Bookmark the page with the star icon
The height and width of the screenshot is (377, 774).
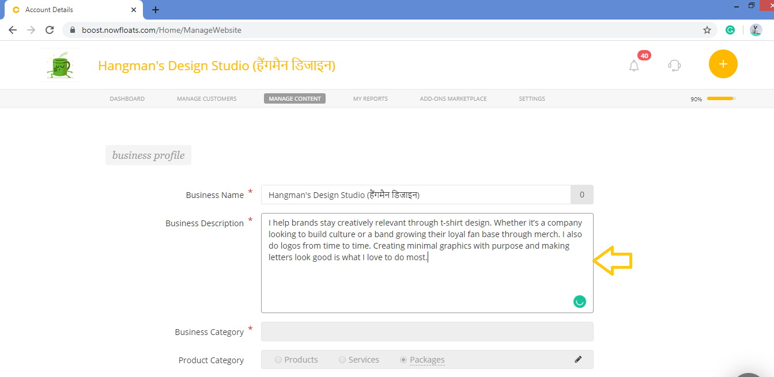[x=707, y=29]
